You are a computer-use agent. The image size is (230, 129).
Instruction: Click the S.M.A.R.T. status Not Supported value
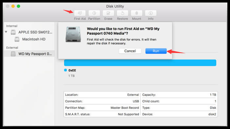click(x=128, y=114)
